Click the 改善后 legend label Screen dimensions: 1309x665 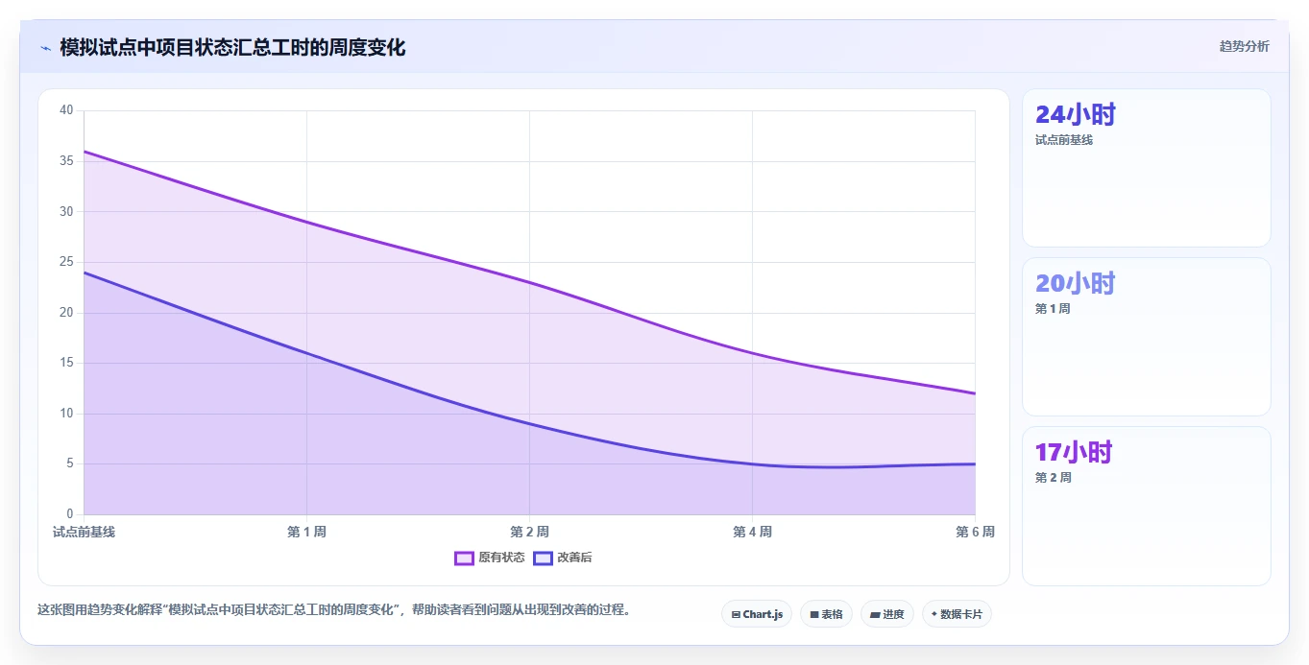[574, 558]
